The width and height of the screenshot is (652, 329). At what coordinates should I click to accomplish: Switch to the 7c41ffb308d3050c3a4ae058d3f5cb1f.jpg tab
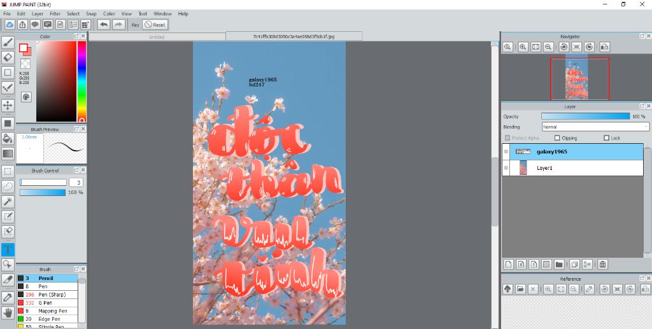click(294, 36)
